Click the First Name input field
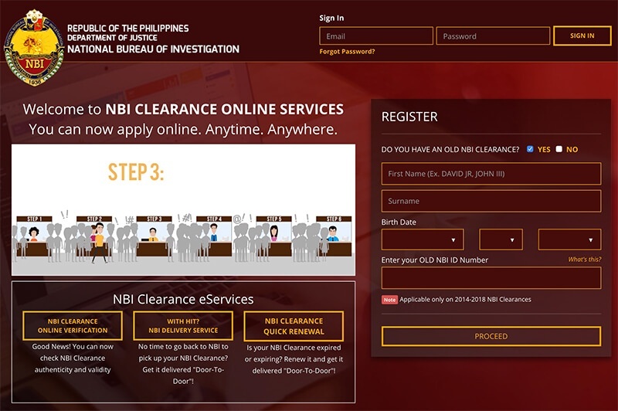Image resolution: width=618 pixels, height=411 pixels. (x=491, y=173)
